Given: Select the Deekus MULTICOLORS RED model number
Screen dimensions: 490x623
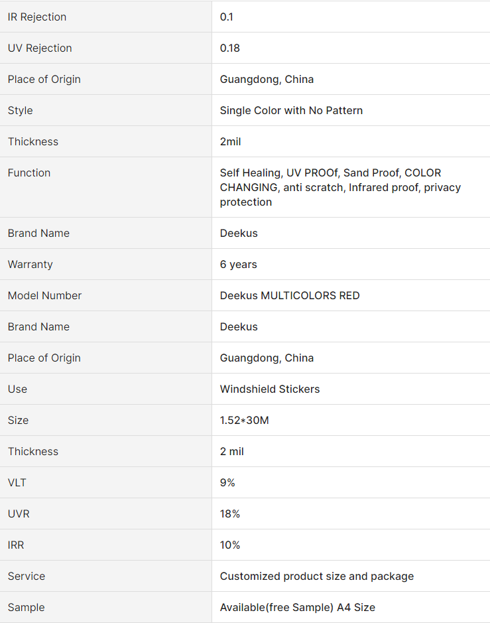Looking at the screenshot, I should click(290, 296).
